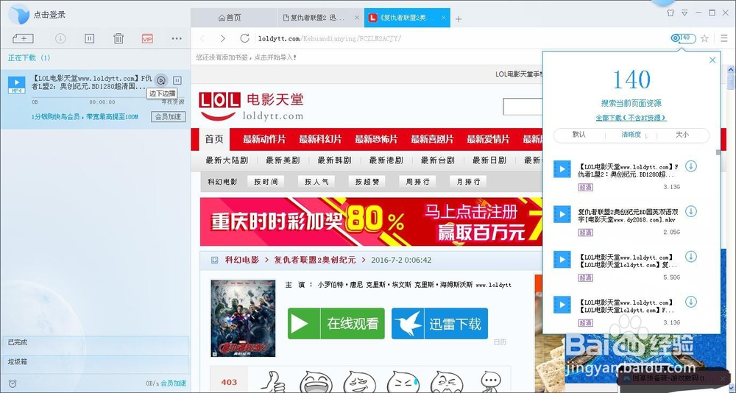Select the 正在下载 (1) section
This screenshot has width=736, height=393.
pos(29,57)
